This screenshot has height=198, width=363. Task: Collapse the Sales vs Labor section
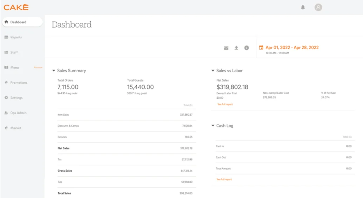[213, 71]
